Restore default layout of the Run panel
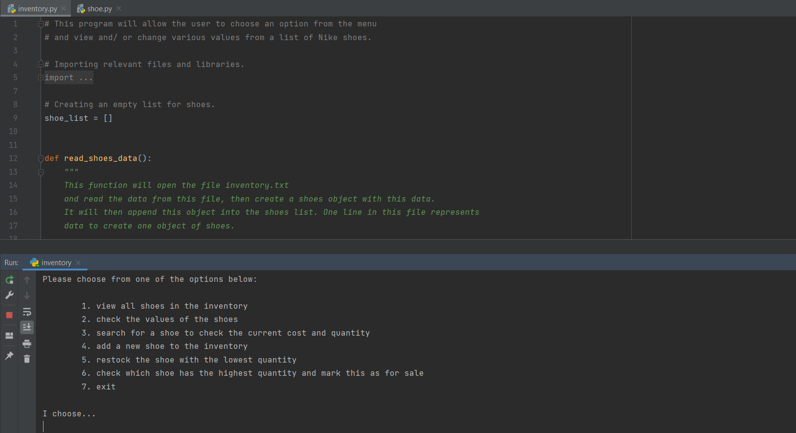 point(9,336)
